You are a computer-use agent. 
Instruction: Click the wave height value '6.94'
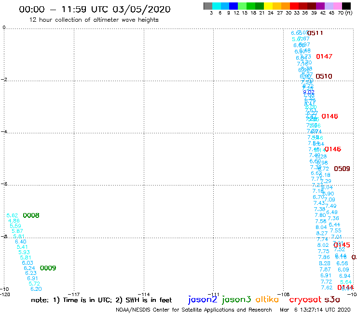[345, 276]
